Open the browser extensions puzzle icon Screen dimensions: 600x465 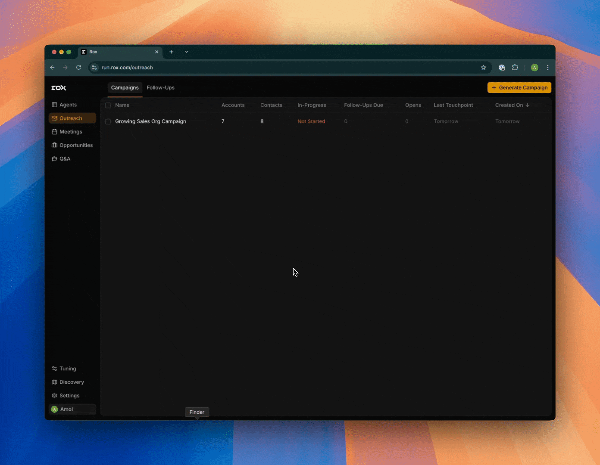coord(515,68)
